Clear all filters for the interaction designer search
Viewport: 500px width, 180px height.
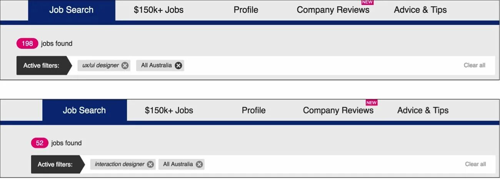point(475,164)
